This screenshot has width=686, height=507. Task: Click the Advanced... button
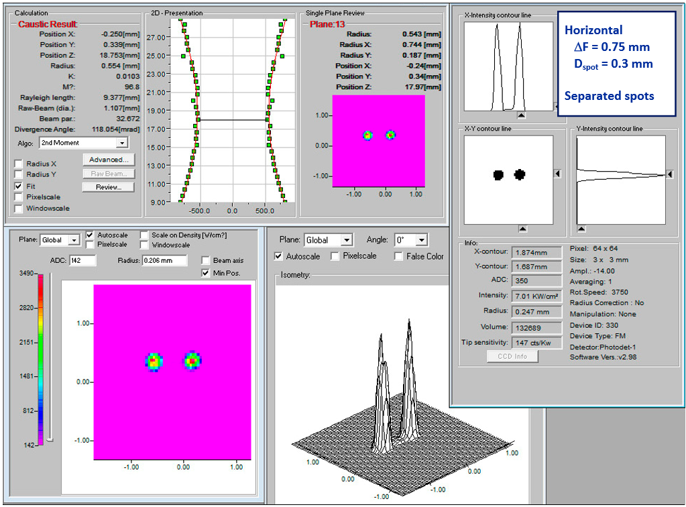[108, 160]
